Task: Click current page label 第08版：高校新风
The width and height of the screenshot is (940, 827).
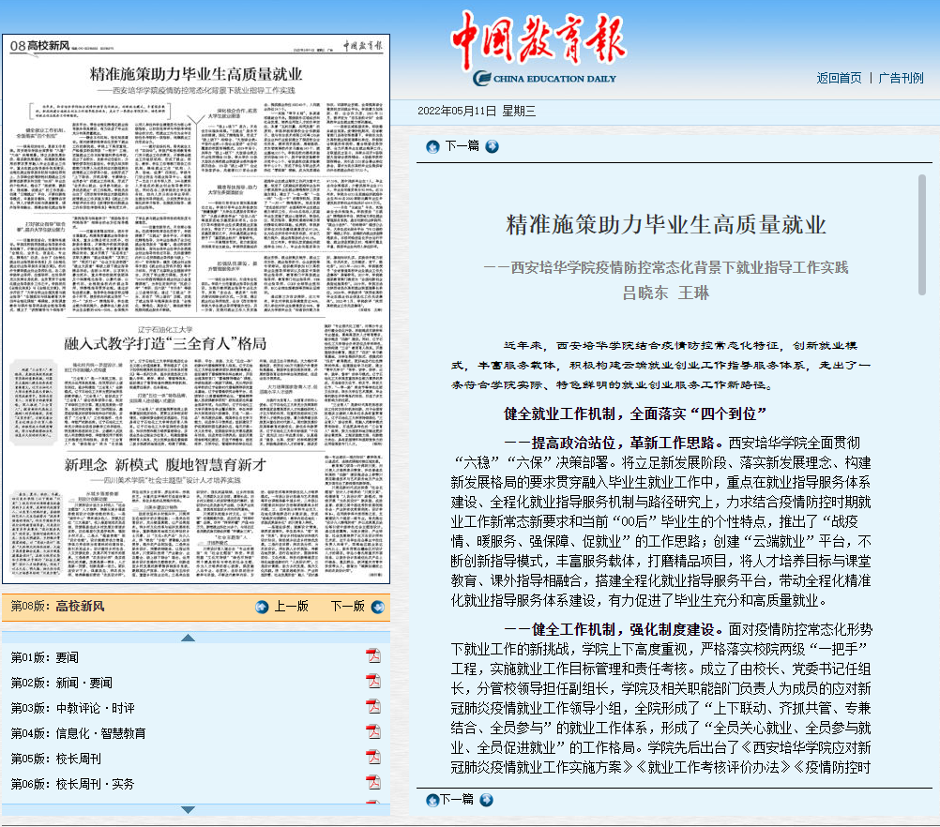Action: (x=57, y=607)
